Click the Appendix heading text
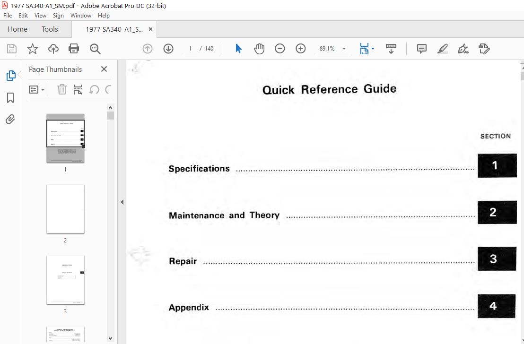524x344 pixels. click(x=189, y=307)
